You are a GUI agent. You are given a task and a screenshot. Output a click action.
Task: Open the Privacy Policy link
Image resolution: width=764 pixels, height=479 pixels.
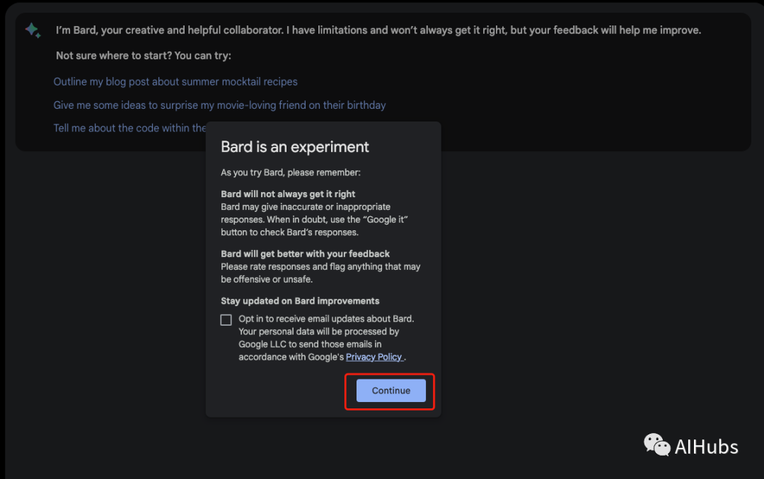[374, 357]
